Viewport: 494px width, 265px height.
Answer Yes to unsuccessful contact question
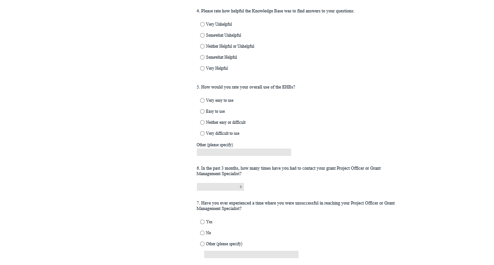(202, 222)
